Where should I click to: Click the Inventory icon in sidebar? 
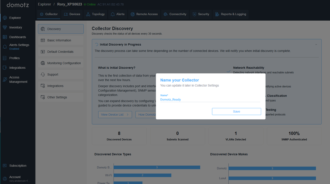[5, 27]
